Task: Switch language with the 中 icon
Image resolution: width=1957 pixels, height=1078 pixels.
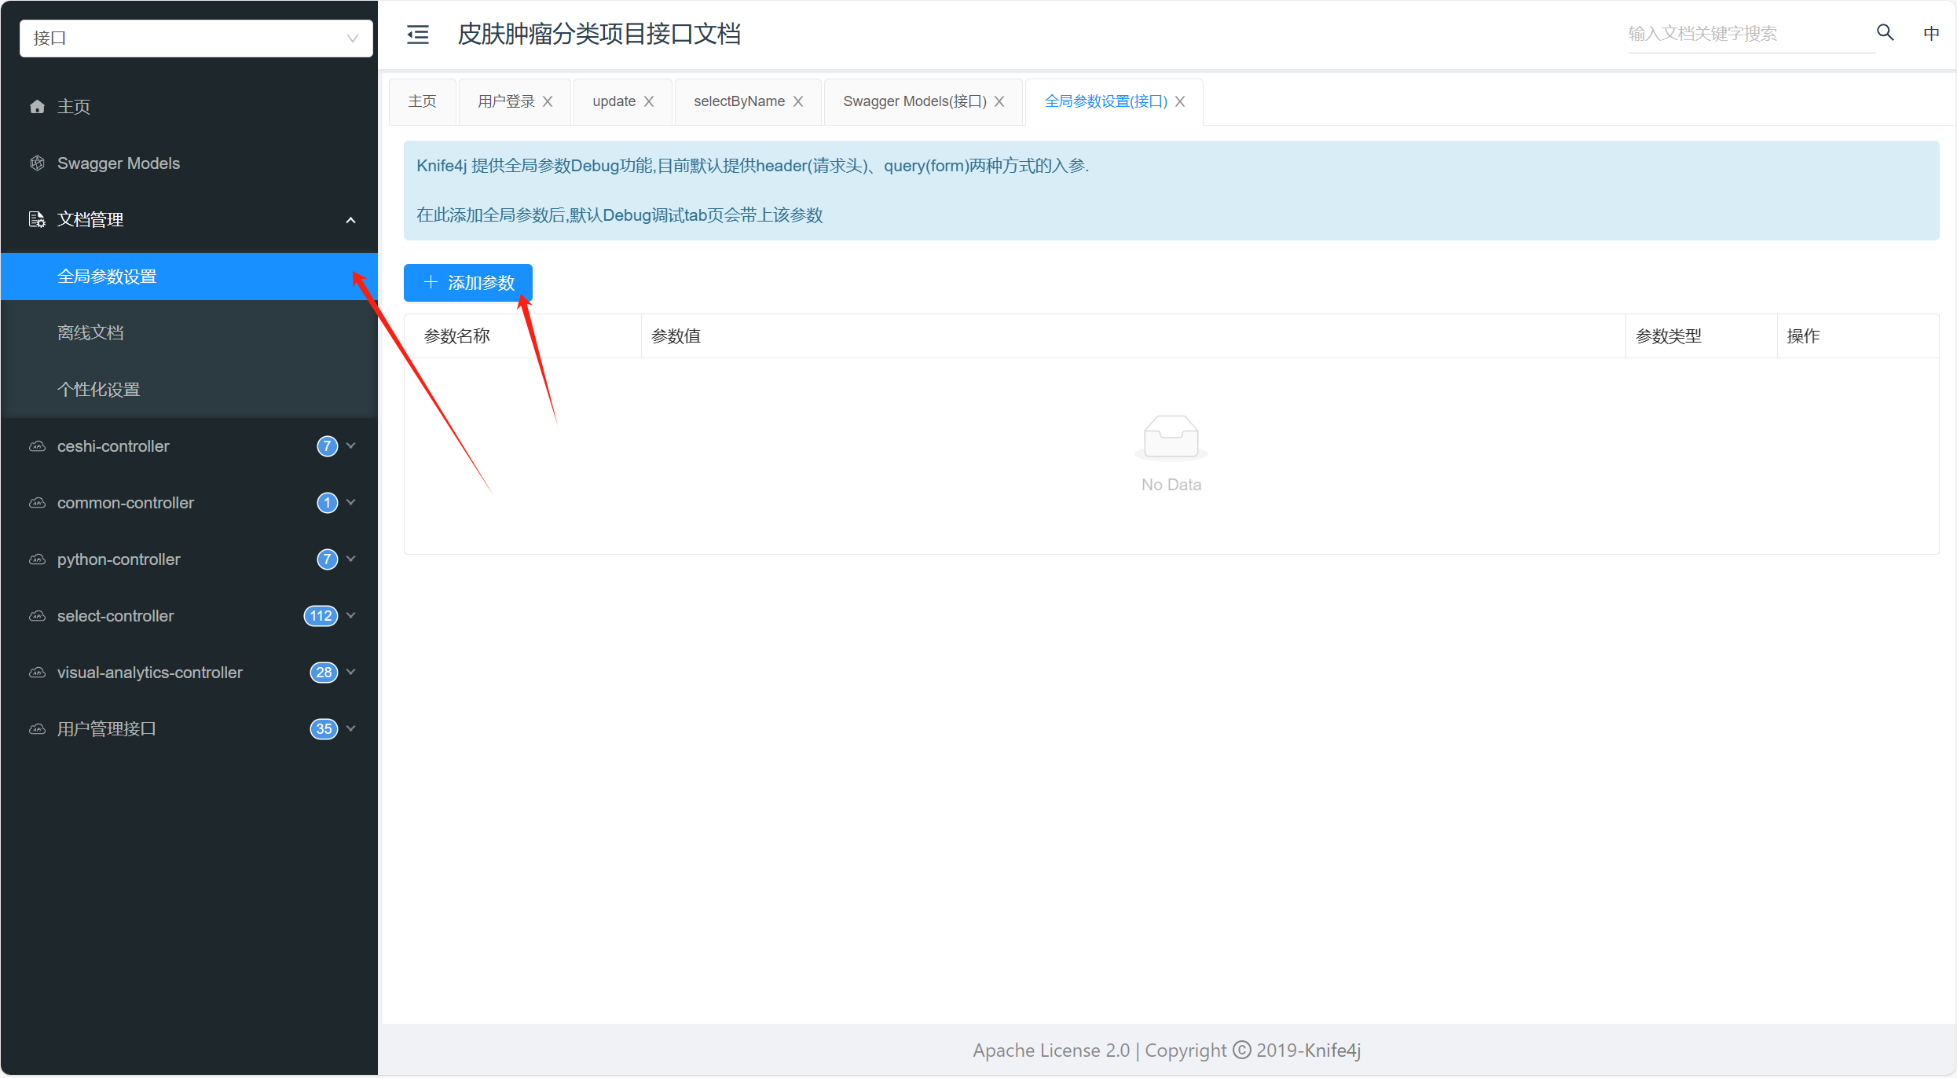Action: (x=1931, y=32)
